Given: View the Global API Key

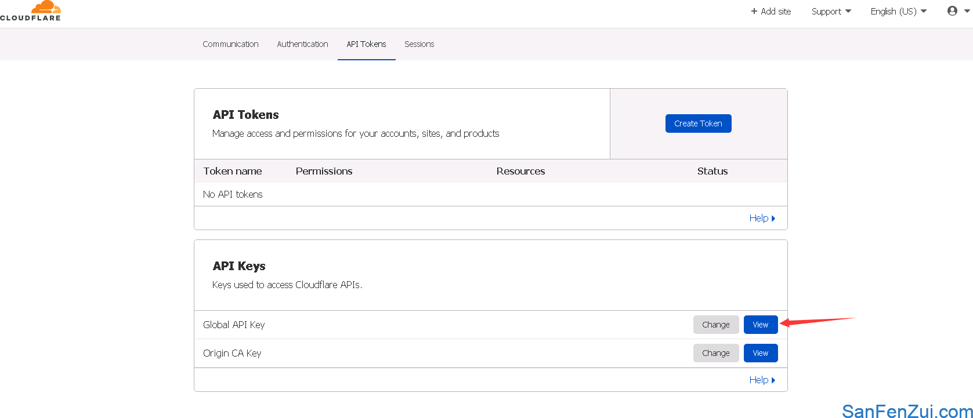Looking at the screenshot, I should point(760,325).
